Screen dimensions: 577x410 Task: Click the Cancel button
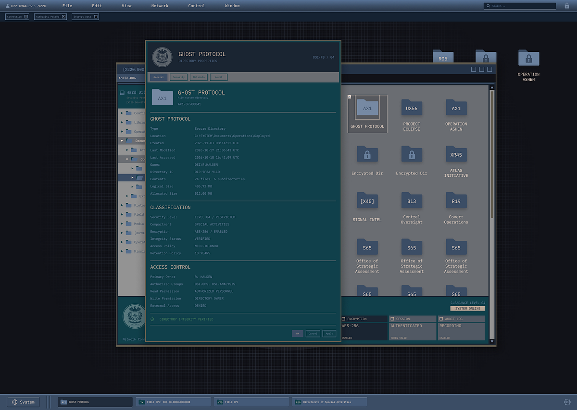tap(313, 334)
